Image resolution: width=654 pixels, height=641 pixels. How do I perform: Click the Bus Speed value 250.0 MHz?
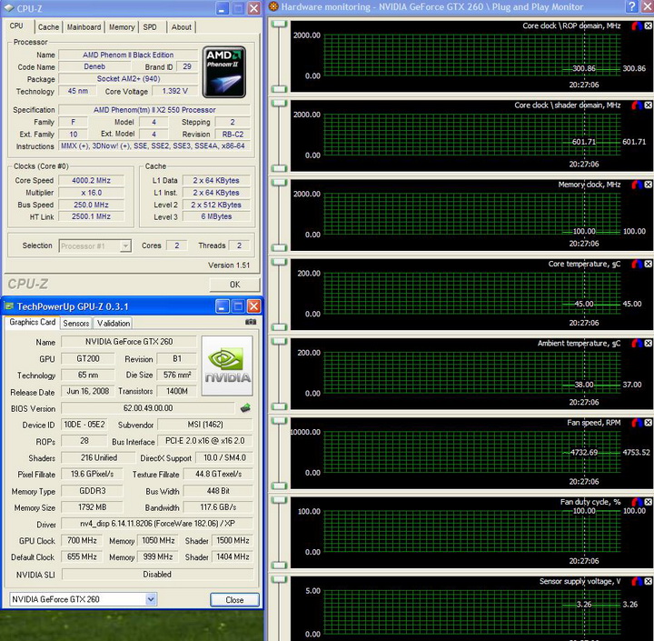click(92, 205)
